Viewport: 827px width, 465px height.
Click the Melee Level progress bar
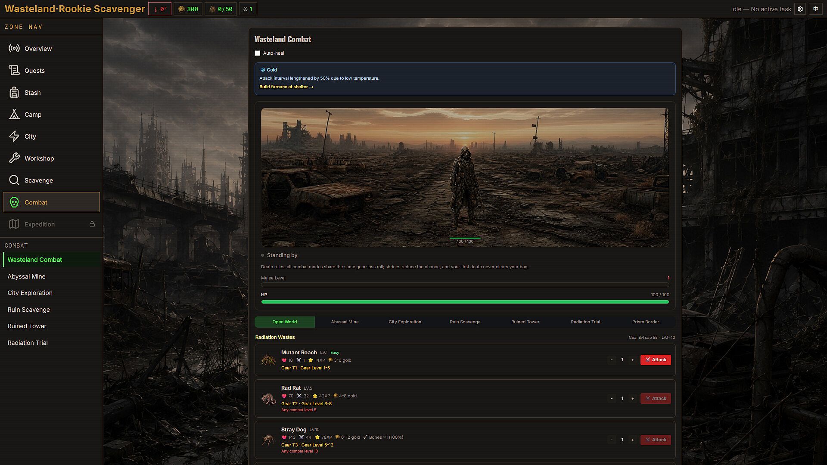pos(465,285)
